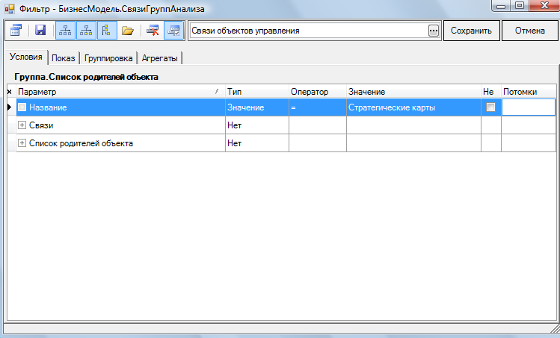Tick the 'Не' checkbox in Название row
Image resolution: width=560 pixels, height=338 pixels.
(490, 107)
